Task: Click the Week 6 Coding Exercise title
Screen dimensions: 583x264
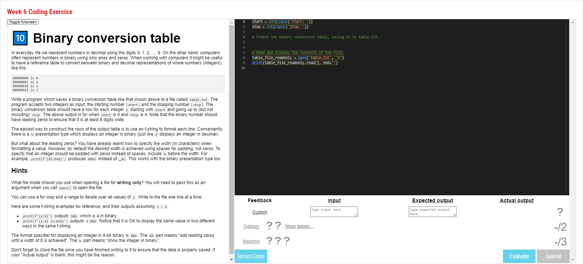Action: tap(40, 12)
